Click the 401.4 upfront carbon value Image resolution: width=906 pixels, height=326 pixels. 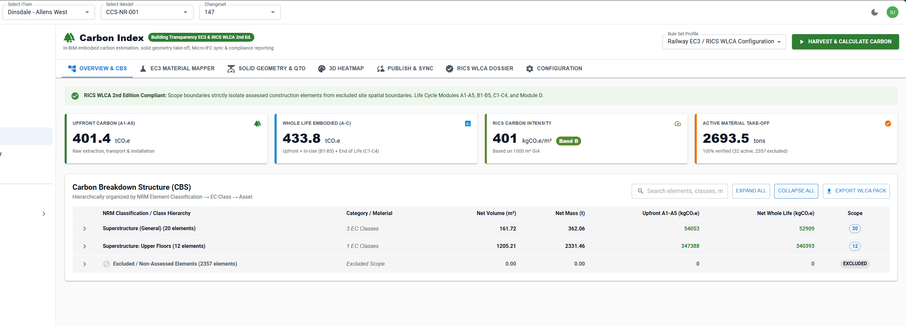pyautogui.click(x=91, y=139)
